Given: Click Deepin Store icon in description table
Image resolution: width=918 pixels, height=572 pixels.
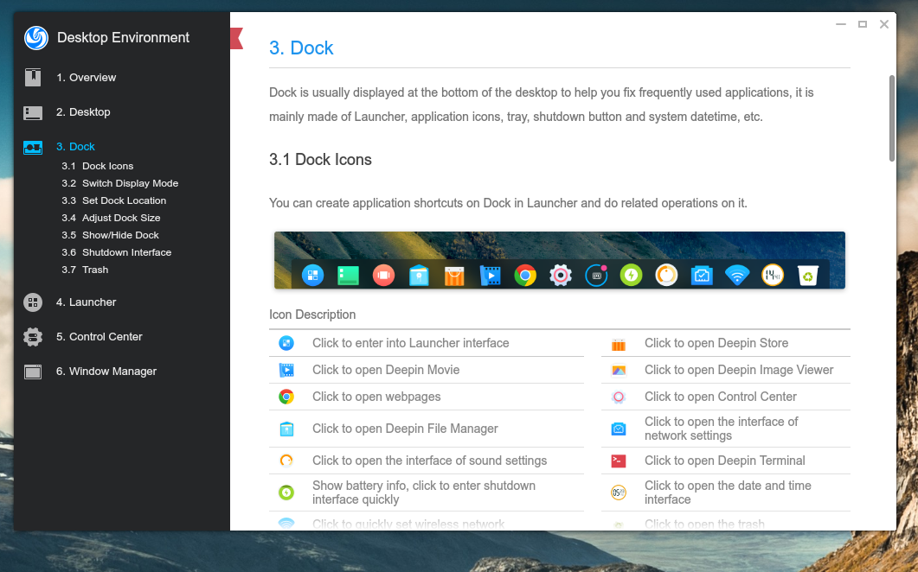Looking at the screenshot, I should [x=619, y=344].
